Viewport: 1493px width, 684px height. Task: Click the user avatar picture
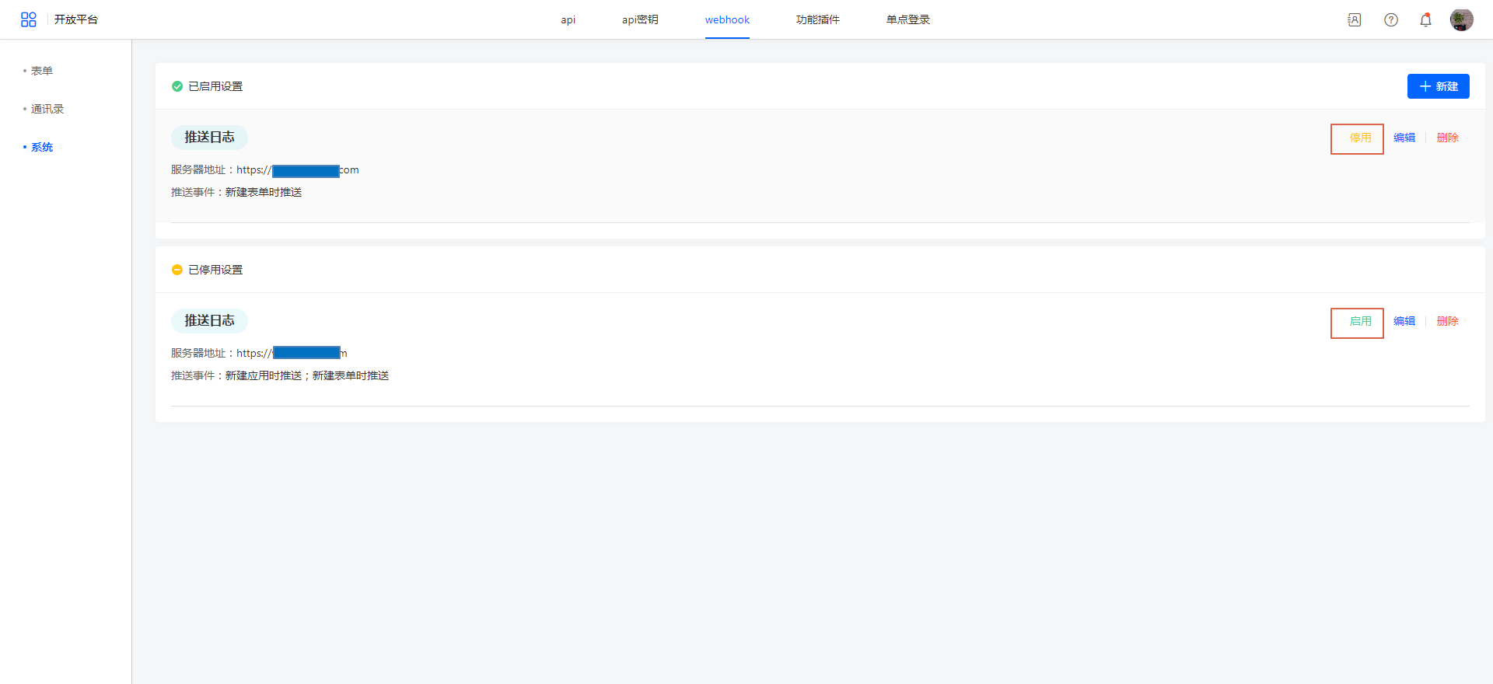pyautogui.click(x=1461, y=19)
